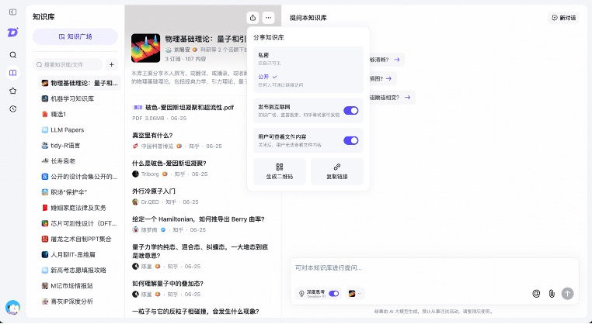Open the article 如何理解量子中的叠加态?
The width and height of the screenshot is (592, 324).
168,284
